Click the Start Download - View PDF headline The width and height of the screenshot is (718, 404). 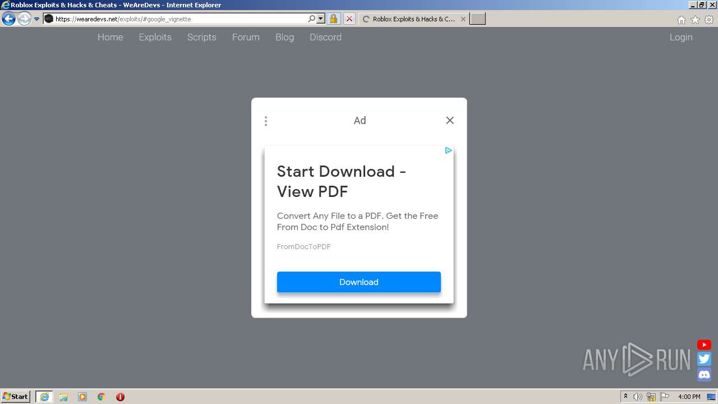click(x=342, y=181)
